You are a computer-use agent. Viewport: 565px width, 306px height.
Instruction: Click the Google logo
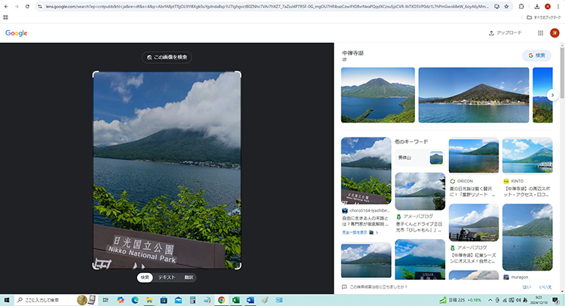[x=17, y=33]
